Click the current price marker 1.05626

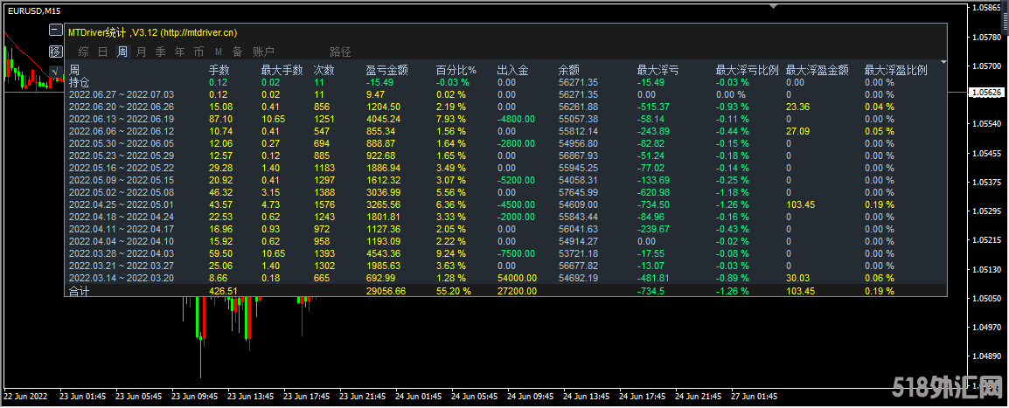[988, 93]
